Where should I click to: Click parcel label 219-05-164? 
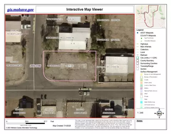[x=70, y=38]
